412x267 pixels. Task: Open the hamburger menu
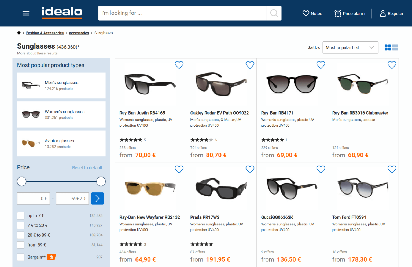coord(26,13)
